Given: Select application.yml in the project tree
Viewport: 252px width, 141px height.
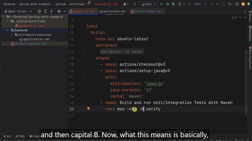Looking at the screenshot, I should [36, 39].
